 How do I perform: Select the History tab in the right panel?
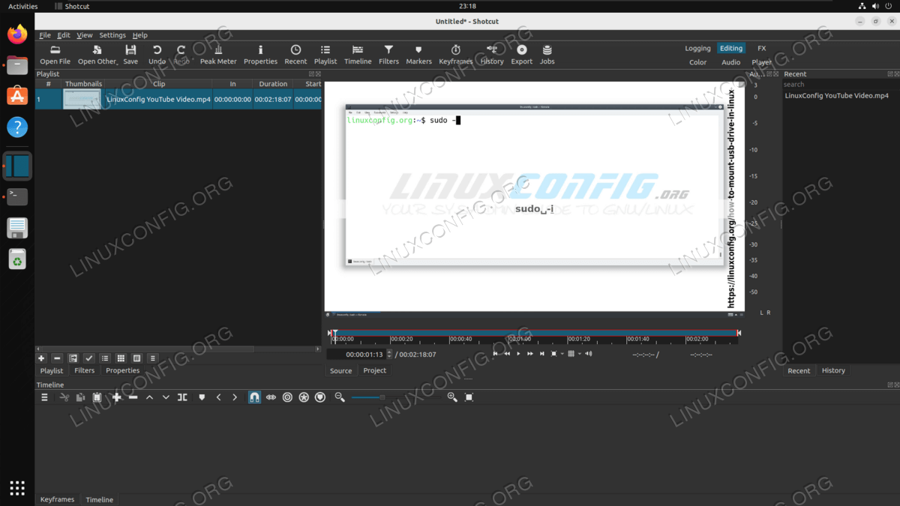(833, 370)
